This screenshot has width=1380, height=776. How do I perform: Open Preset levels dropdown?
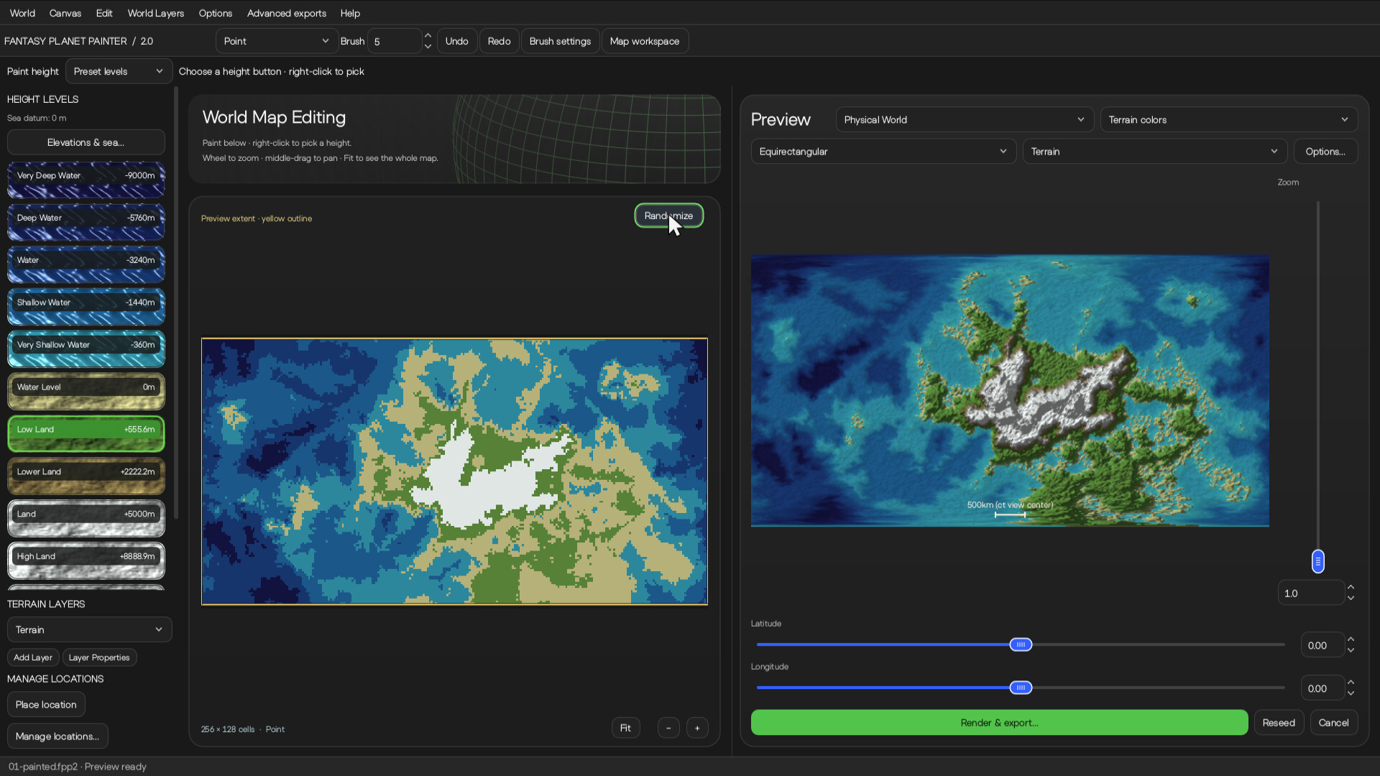pyautogui.click(x=119, y=71)
